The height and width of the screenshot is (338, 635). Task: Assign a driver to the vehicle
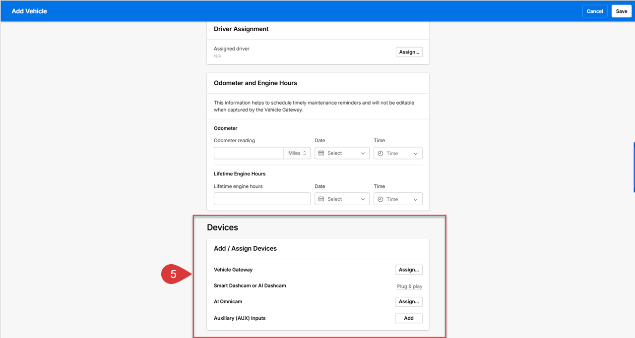409,52
